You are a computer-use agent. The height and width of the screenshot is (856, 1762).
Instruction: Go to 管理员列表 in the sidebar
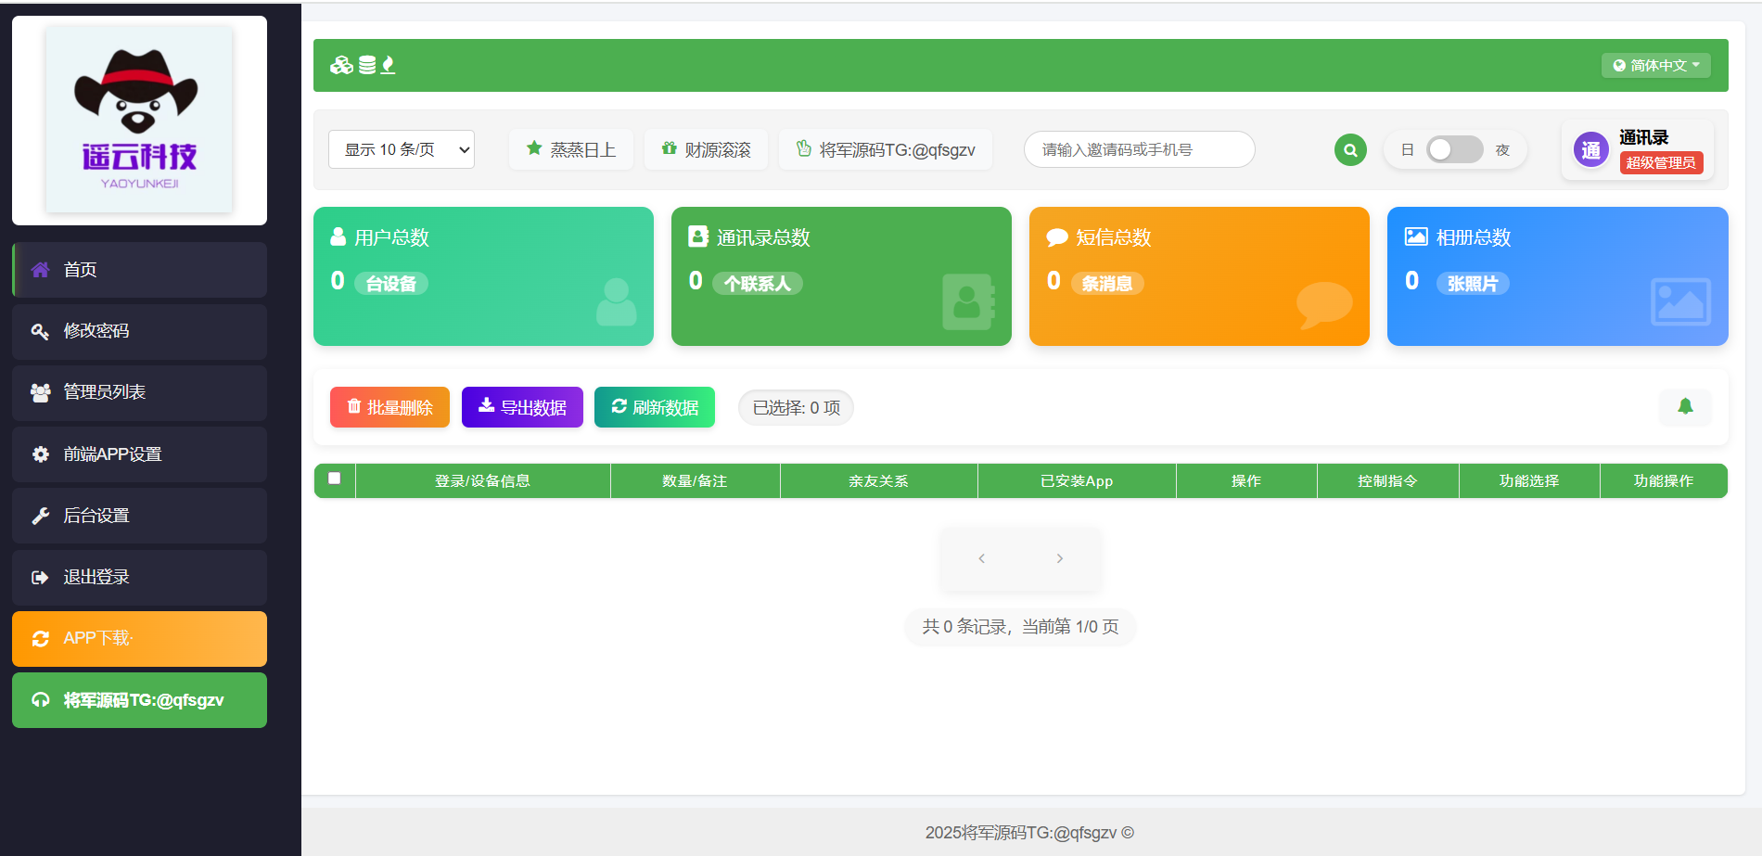(139, 392)
